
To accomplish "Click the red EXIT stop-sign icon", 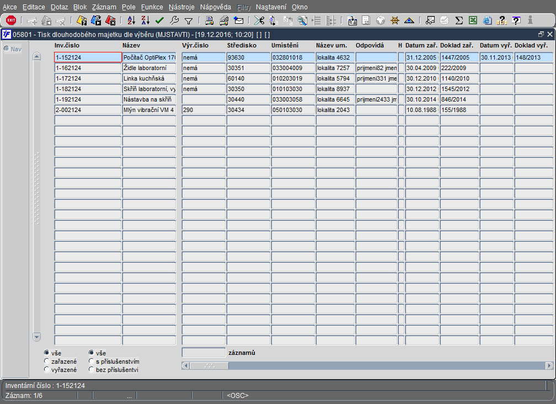I will coord(11,20).
